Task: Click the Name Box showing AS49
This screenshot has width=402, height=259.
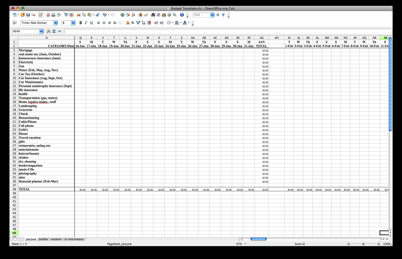Action: point(25,31)
